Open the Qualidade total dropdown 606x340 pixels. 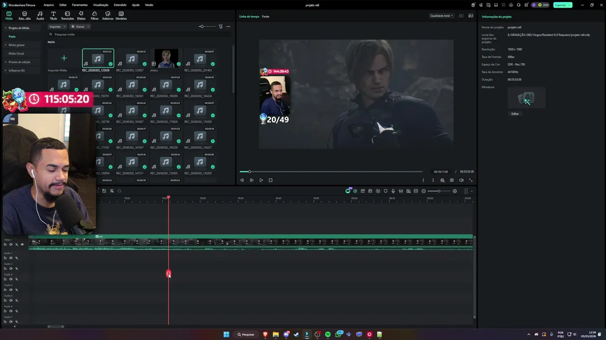coord(441,16)
